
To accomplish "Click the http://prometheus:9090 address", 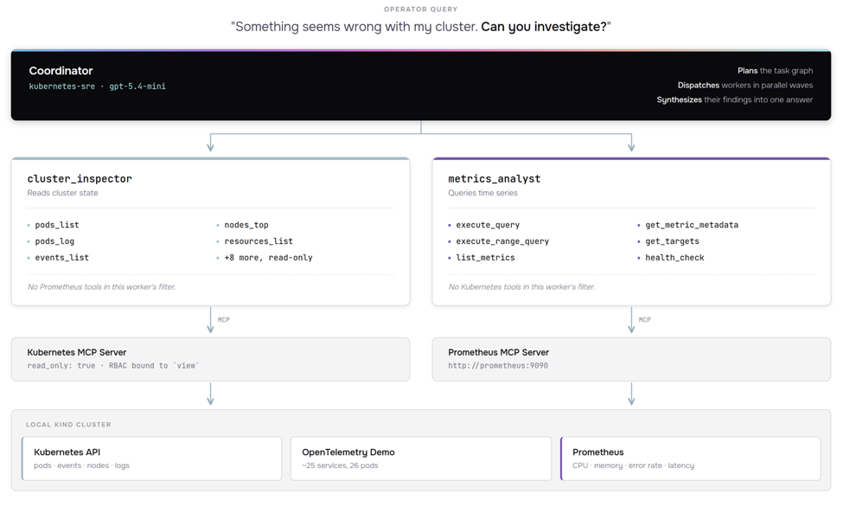I will click(x=498, y=365).
